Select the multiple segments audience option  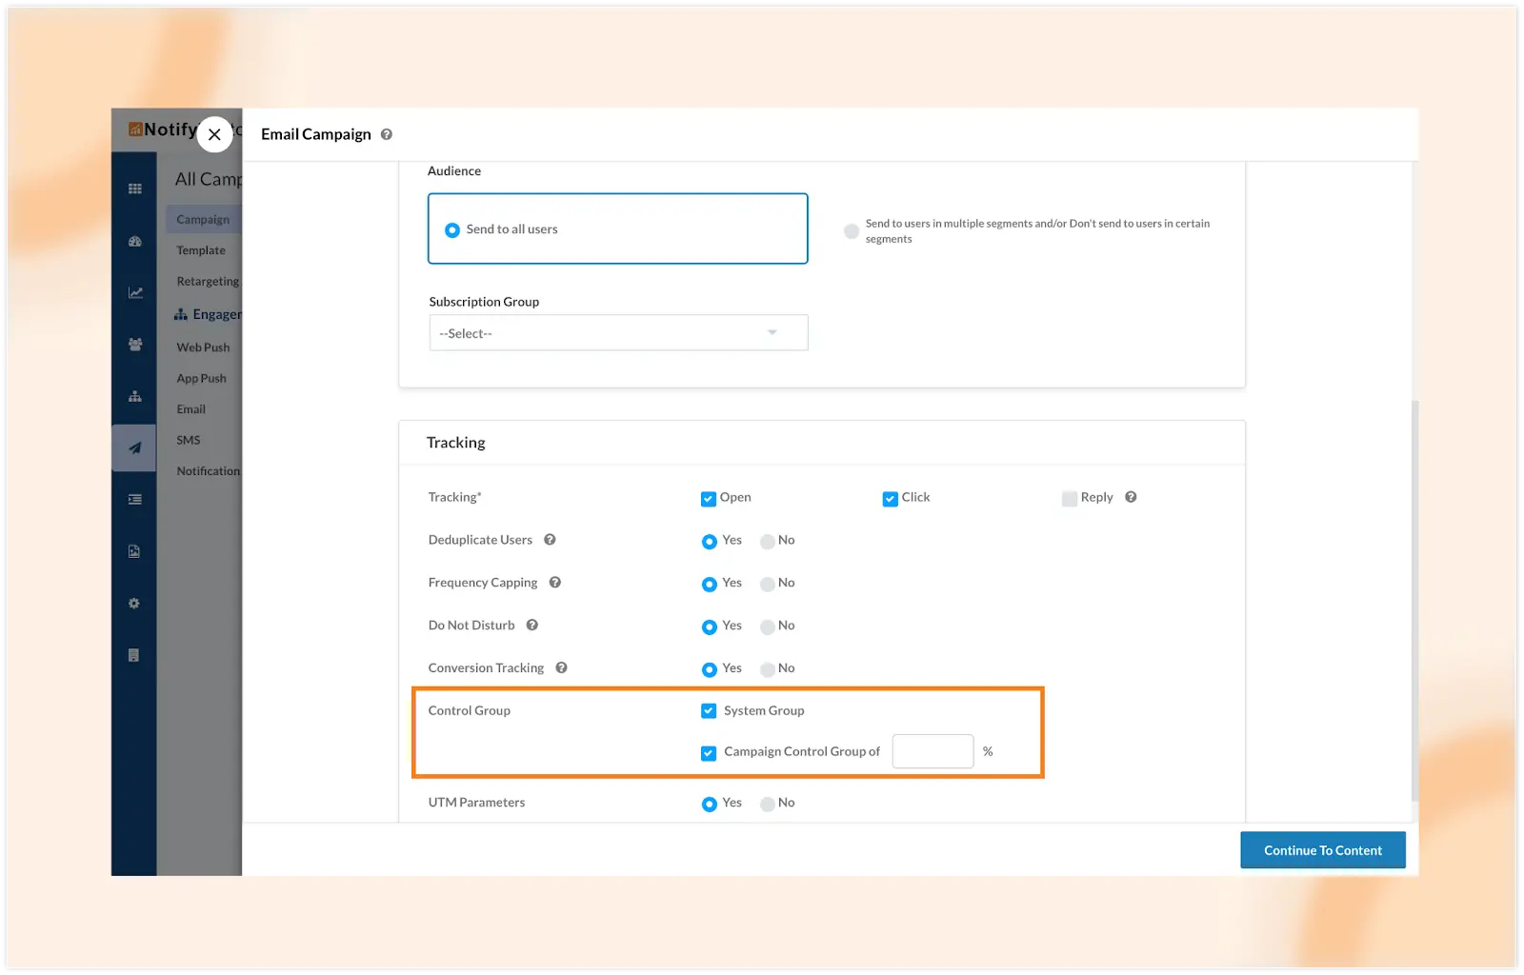click(852, 231)
